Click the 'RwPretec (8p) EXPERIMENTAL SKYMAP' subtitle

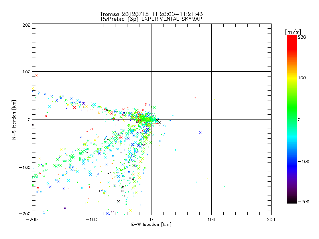tap(152, 19)
